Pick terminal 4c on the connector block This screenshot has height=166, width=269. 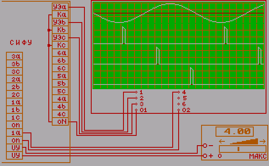pyautogui.click(x=60, y=114)
